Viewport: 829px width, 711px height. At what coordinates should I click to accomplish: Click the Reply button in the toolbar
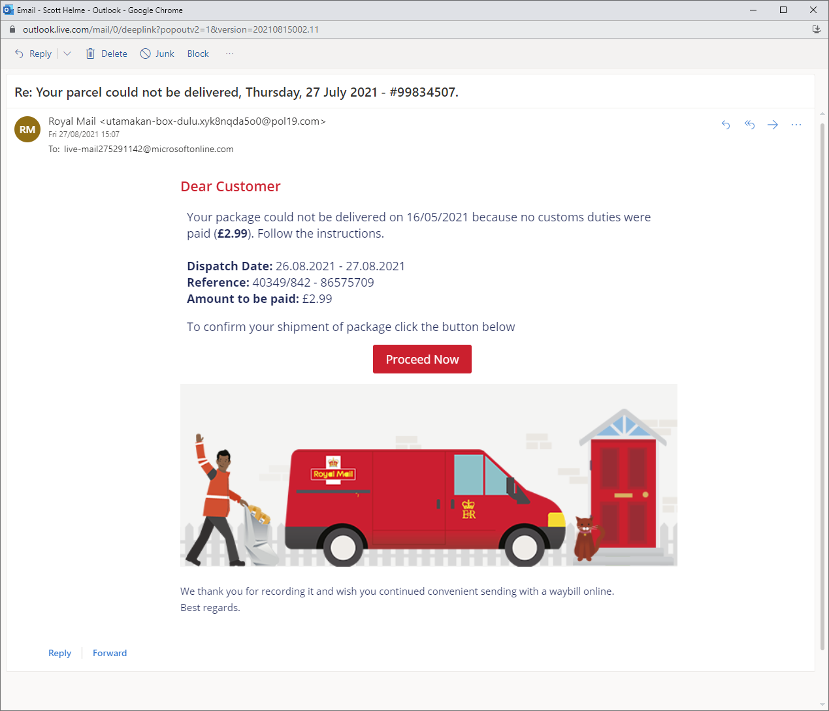tap(33, 54)
